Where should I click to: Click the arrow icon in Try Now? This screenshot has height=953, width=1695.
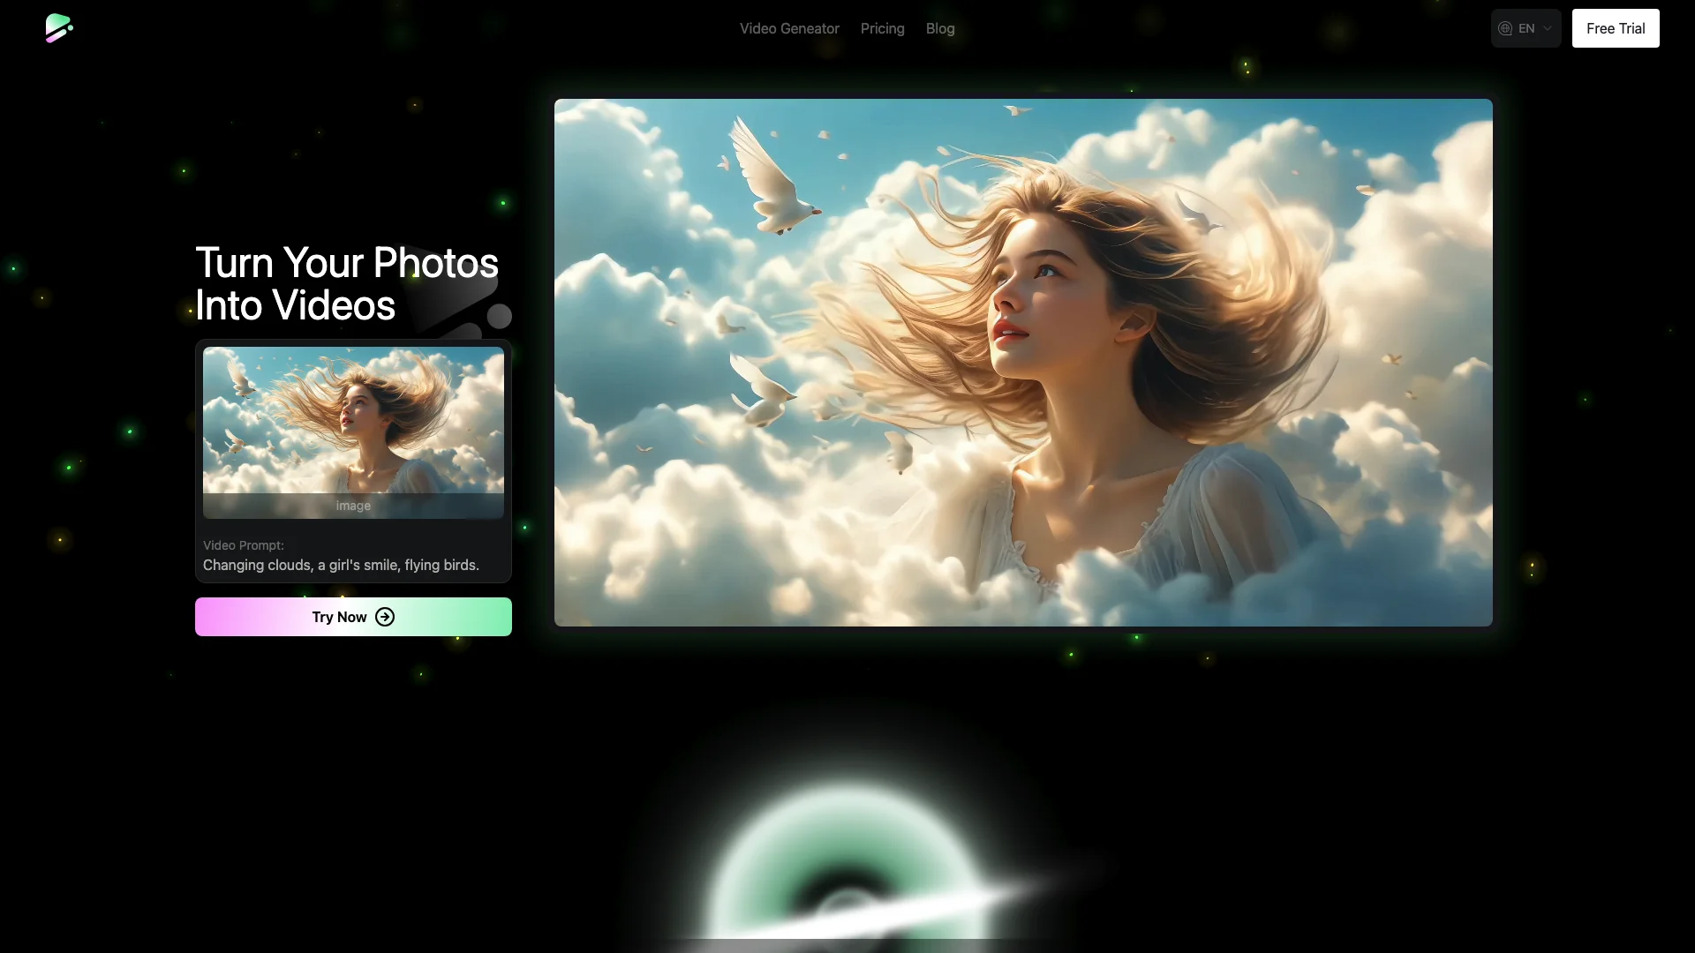point(385,617)
